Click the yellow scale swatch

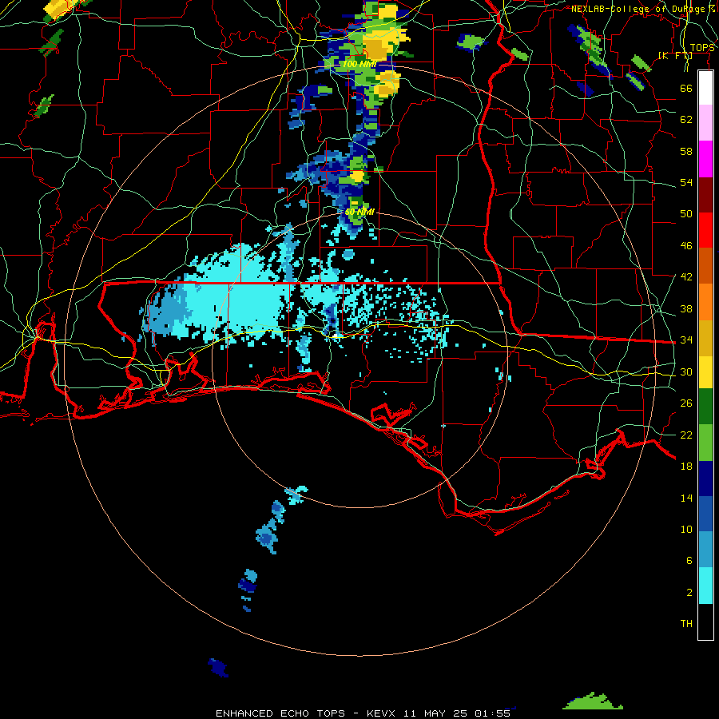pos(705,372)
